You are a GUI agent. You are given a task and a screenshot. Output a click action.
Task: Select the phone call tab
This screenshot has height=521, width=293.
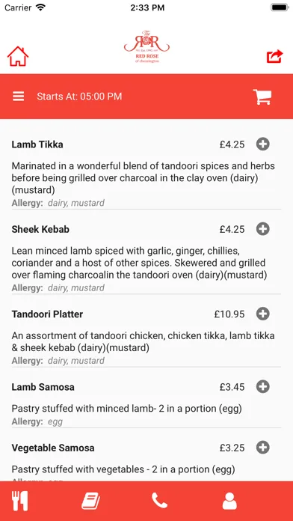click(x=160, y=501)
